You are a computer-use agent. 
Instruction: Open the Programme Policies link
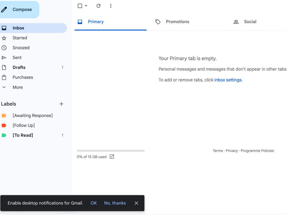[257, 151]
